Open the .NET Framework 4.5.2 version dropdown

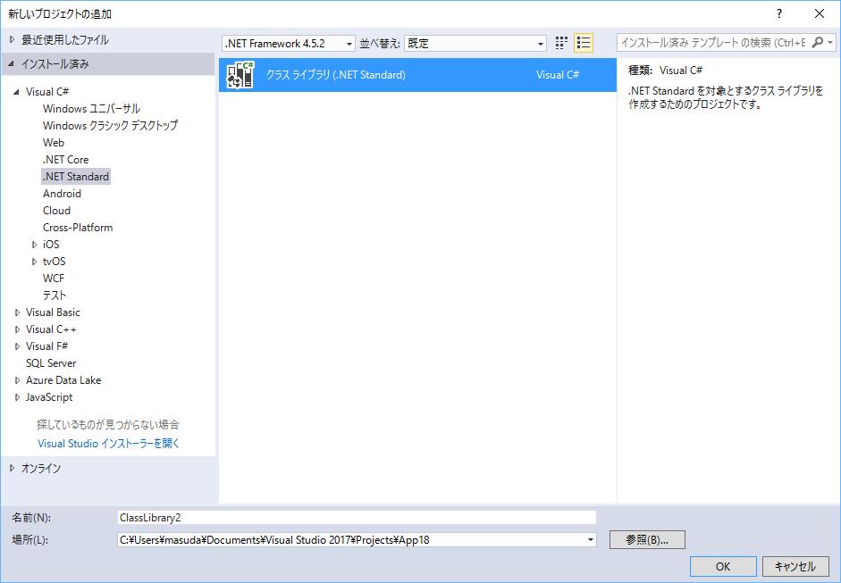349,44
